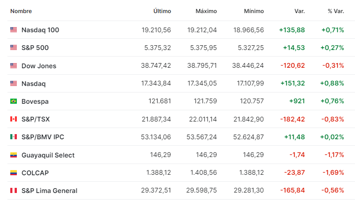
Task: Click the Colombia flag icon beside COLCAP
Action: pyautogui.click(x=14, y=172)
